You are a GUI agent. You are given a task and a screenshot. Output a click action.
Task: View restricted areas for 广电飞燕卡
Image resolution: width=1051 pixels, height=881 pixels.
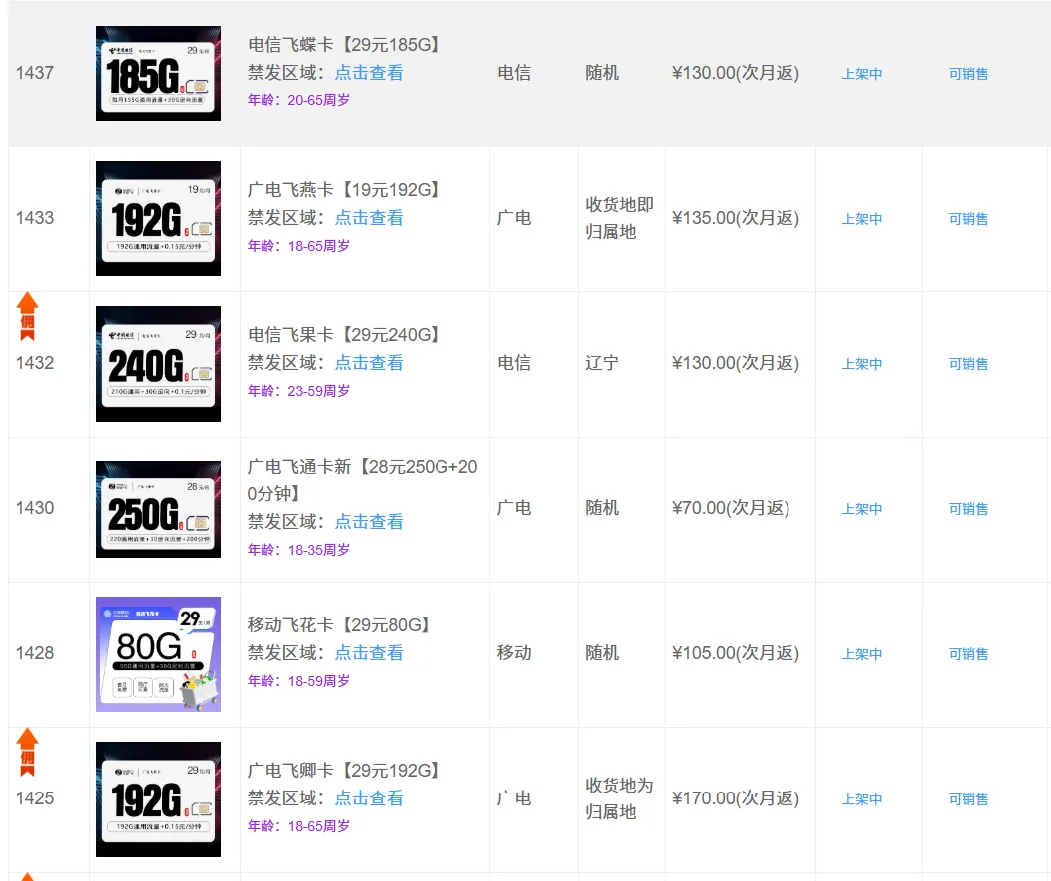[369, 217]
